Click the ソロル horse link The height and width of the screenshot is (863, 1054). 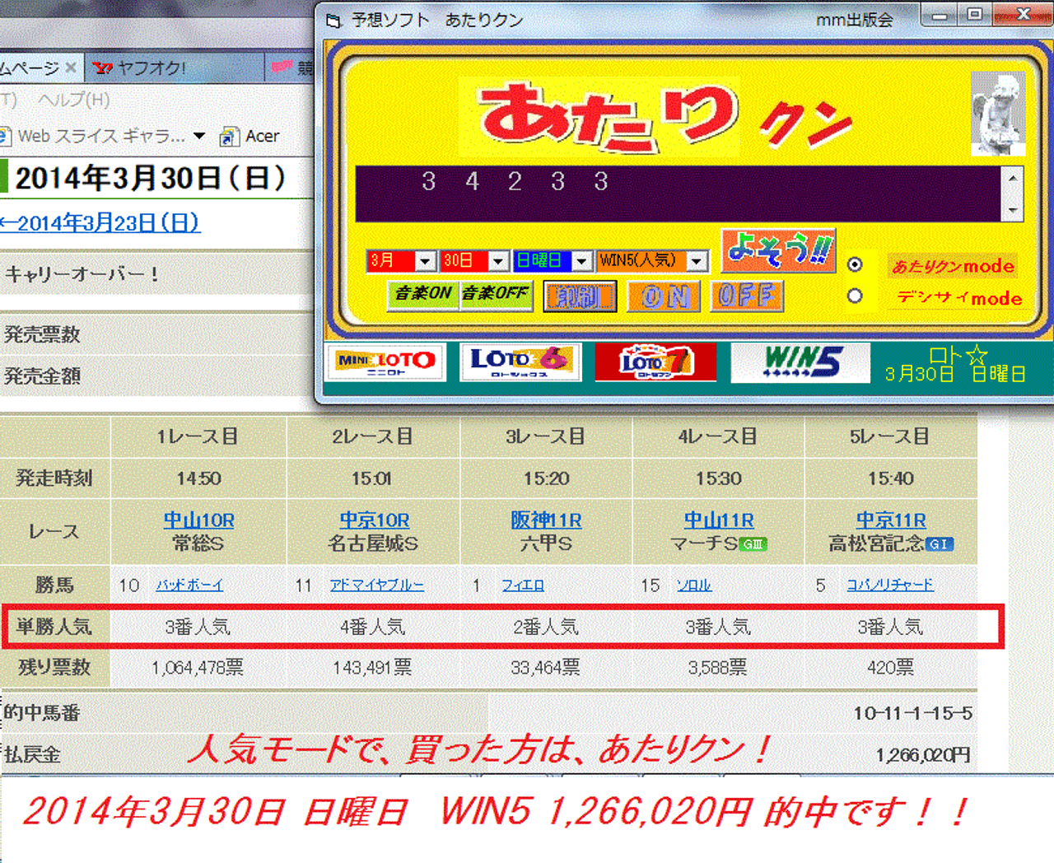click(x=693, y=585)
